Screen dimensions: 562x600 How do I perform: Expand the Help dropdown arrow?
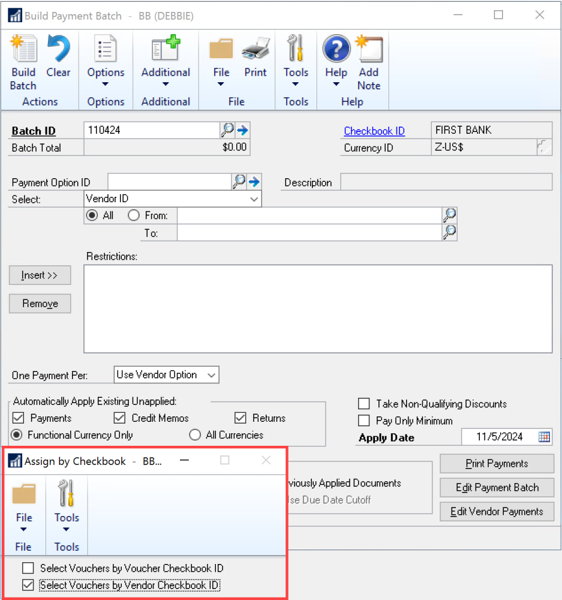336,84
